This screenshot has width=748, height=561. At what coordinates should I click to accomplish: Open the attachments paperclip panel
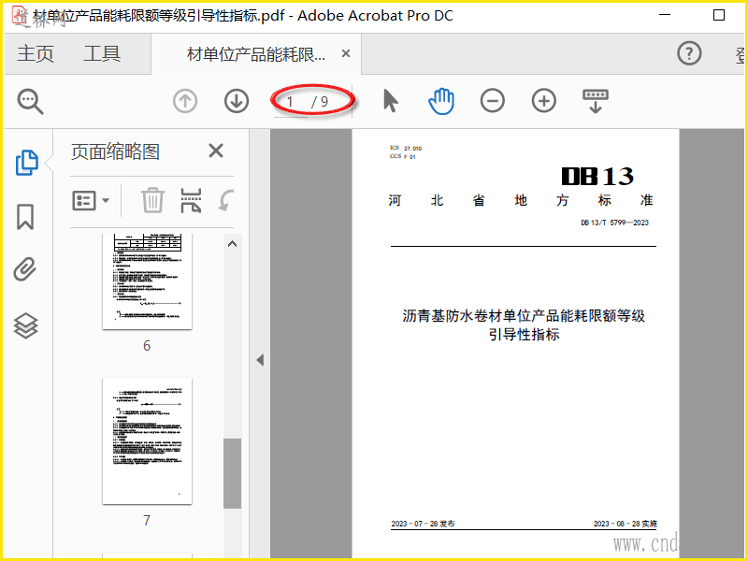tap(25, 269)
